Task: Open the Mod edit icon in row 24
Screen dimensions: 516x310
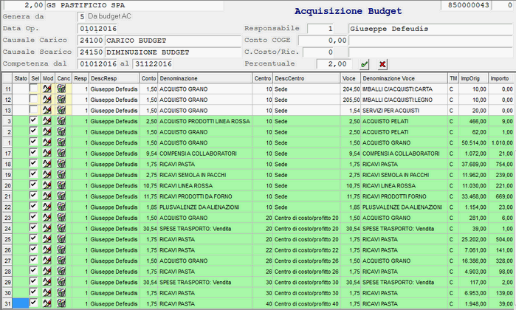Action: [x=47, y=228]
